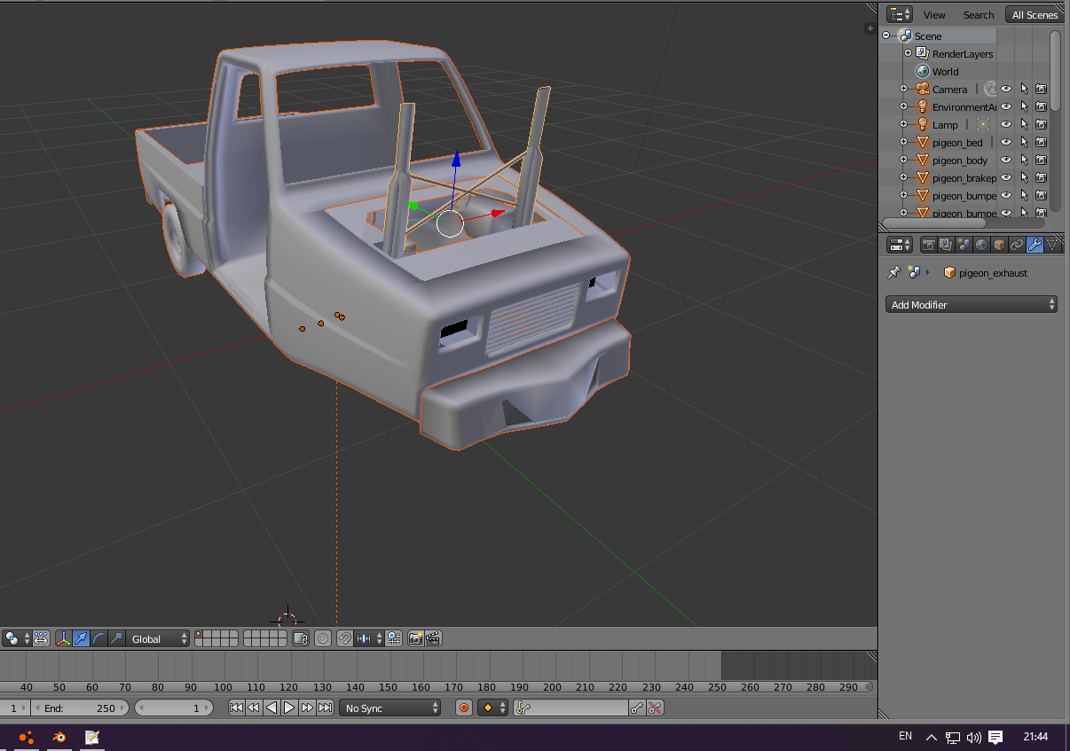The width and height of the screenshot is (1070, 751).
Task: Open the Render properties tab (camera)
Action: [x=929, y=245]
